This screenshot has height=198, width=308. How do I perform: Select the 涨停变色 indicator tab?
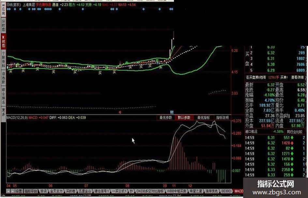[x=211, y=191]
